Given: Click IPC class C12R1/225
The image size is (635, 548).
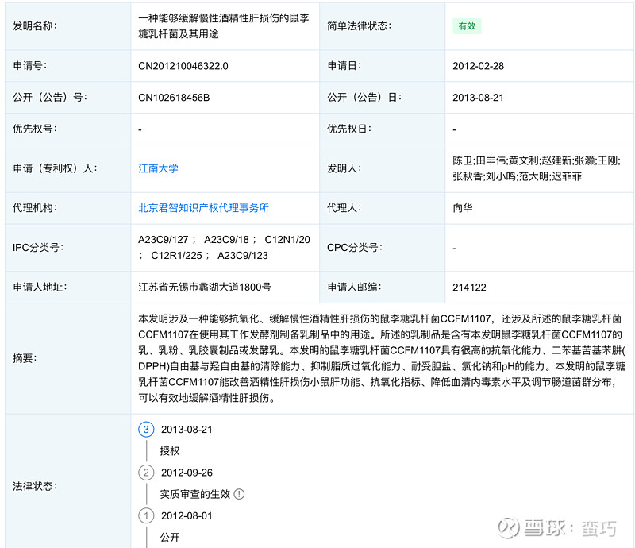Looking at the screenshot, I should tap(176, 256).
